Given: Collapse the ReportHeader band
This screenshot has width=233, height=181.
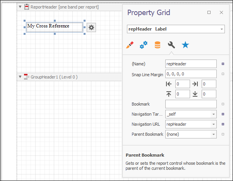Looking at the screenshot, I should coord(20,7).
